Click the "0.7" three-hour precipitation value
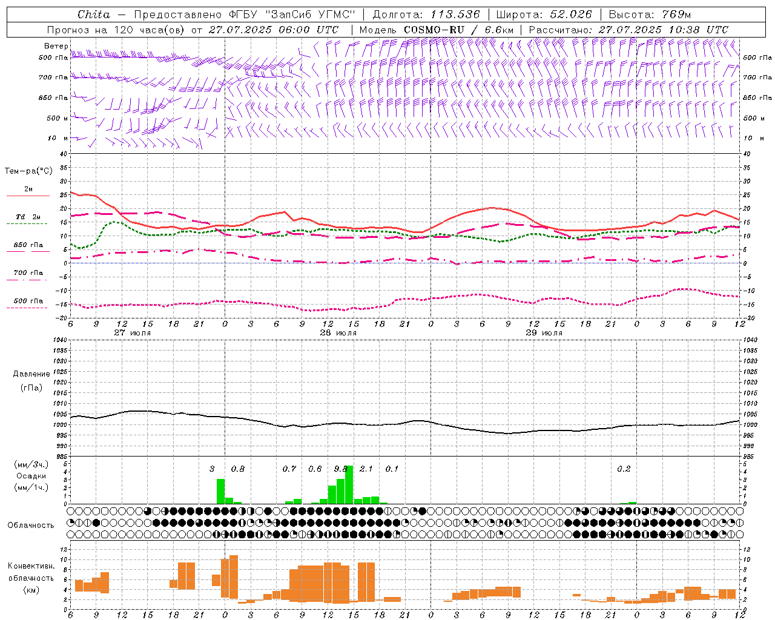 [x=289, y=469]
